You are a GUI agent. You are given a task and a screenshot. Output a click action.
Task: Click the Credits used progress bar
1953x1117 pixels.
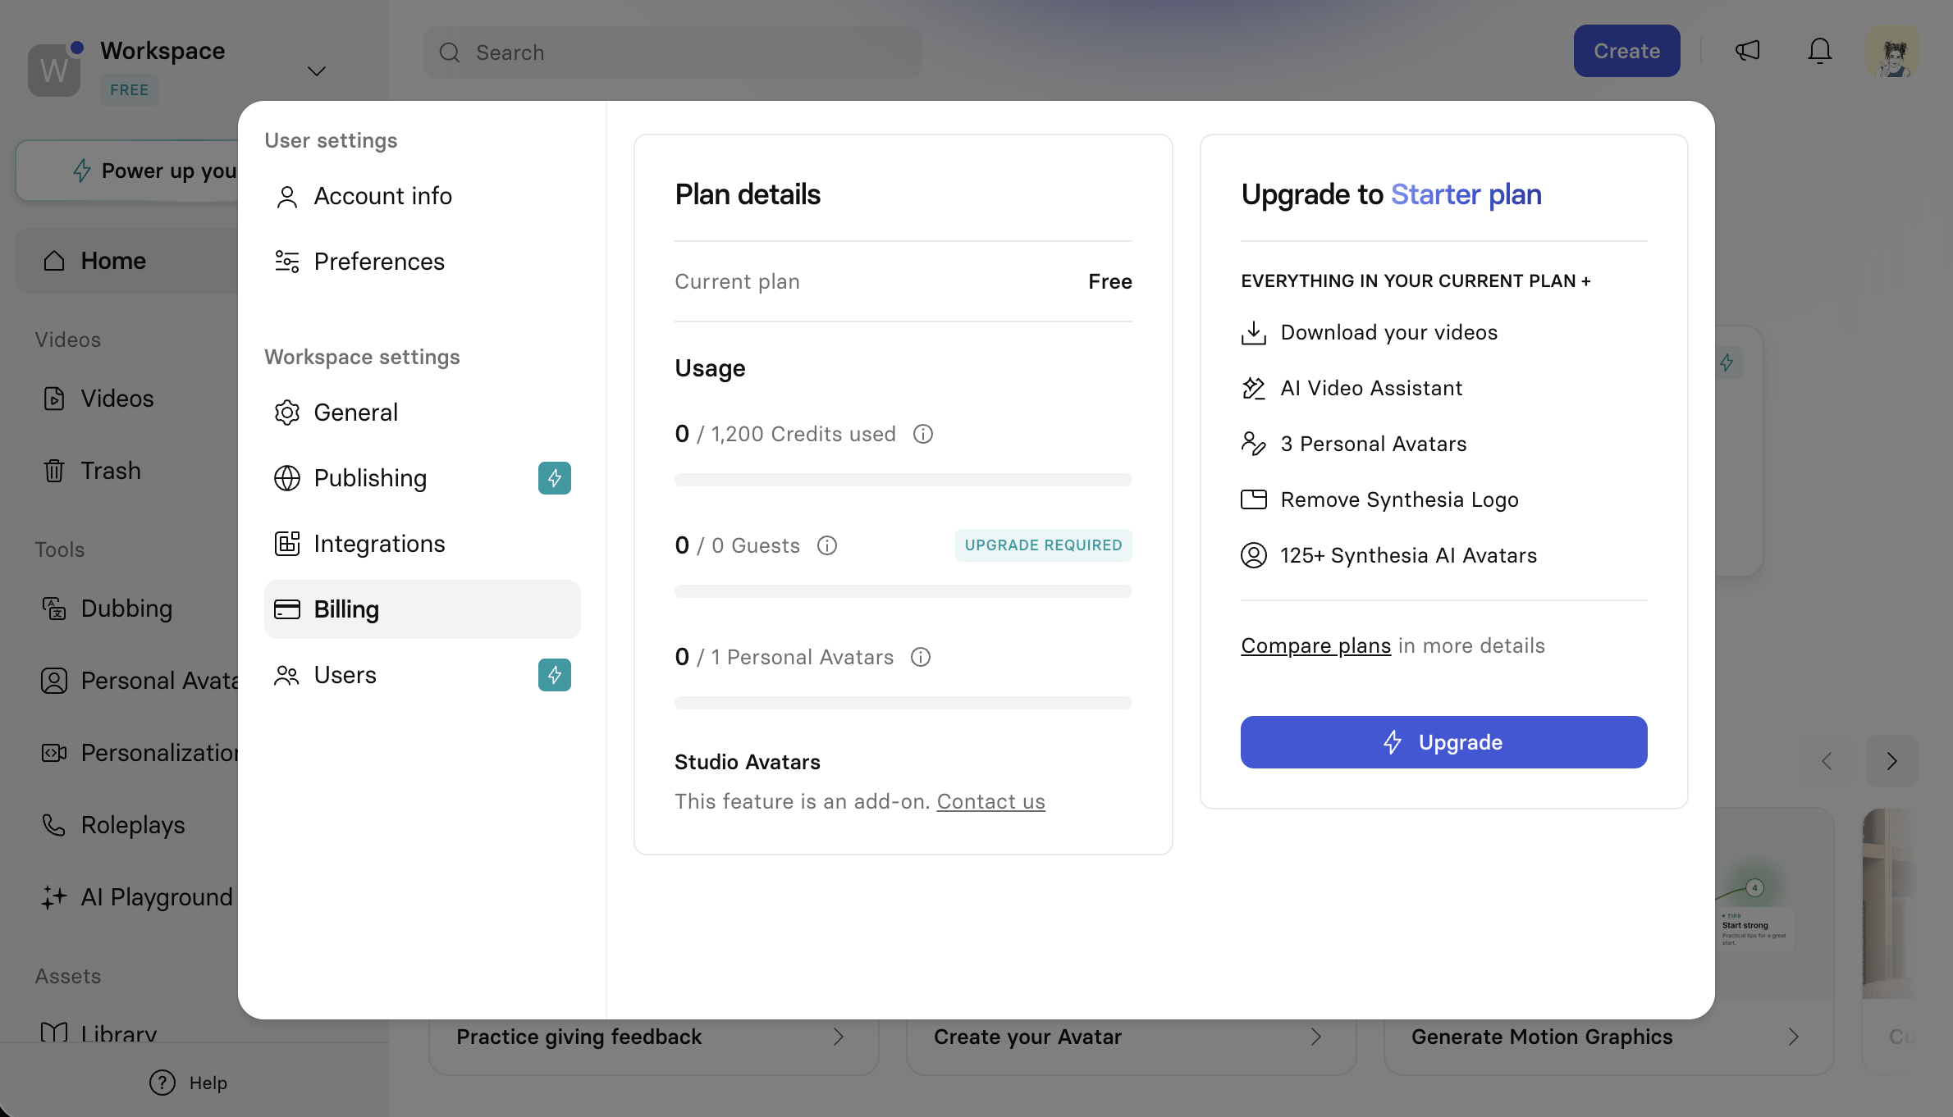pyautogui.click(x=903, y=480)
